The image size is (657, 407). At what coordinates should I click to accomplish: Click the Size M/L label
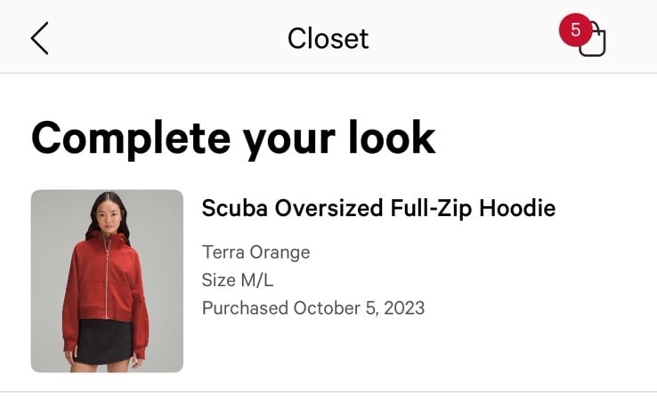pyautogui.click(x=238, y=280)
